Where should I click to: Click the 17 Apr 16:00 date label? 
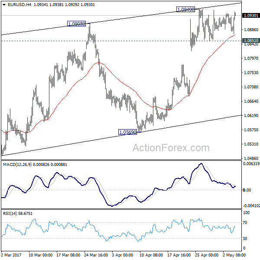pos(179,255)
